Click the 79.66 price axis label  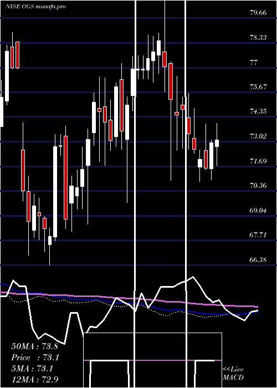coord(258,13)
